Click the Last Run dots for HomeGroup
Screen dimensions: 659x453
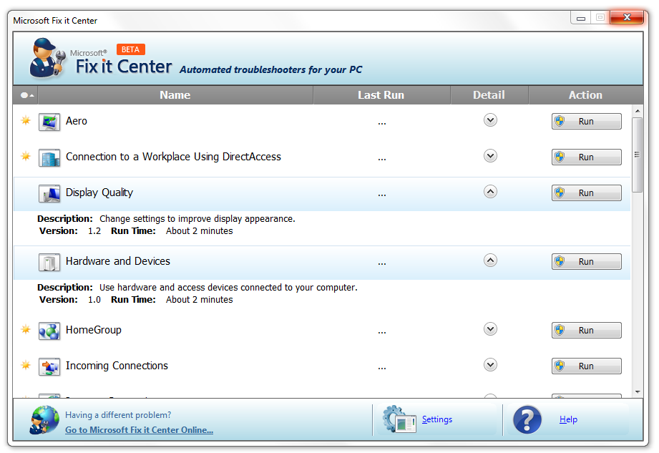381,332
